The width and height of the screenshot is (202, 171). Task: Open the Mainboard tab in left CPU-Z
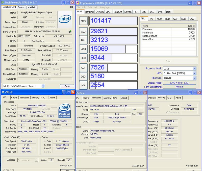point(24,97)
